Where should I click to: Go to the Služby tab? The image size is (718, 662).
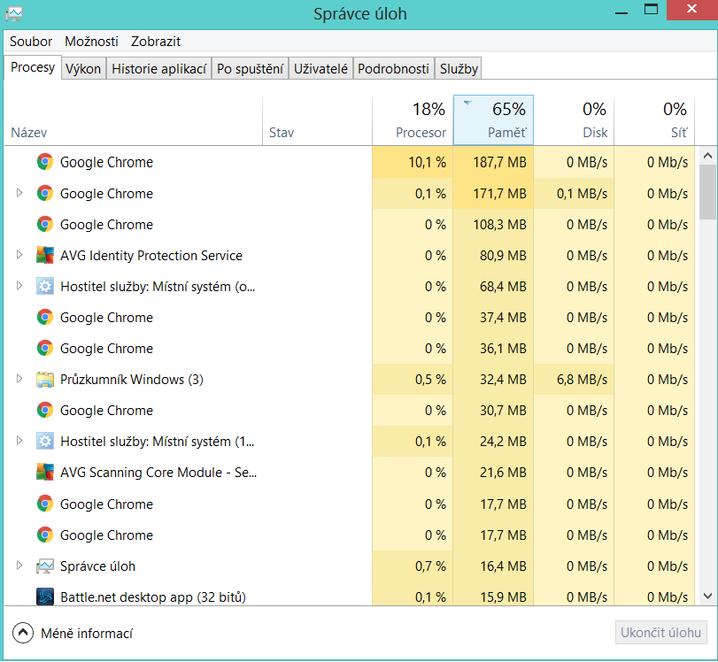pyautogui.click(x=459, y=69)
